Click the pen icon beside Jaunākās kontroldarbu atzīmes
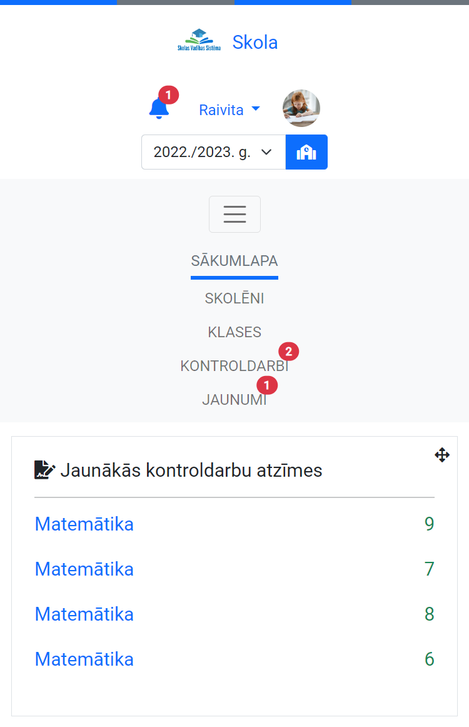This screenshot has width=469, height=727. coord(45,470)
